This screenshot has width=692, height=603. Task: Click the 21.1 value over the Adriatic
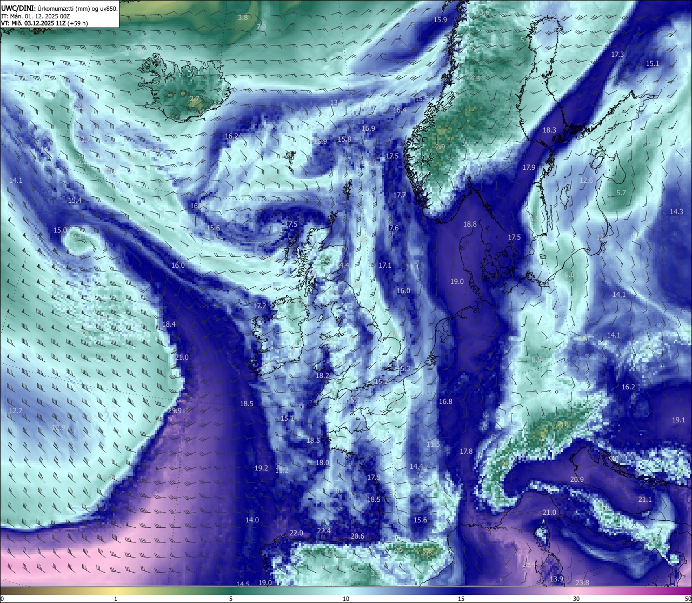click(x=645, y=500)
